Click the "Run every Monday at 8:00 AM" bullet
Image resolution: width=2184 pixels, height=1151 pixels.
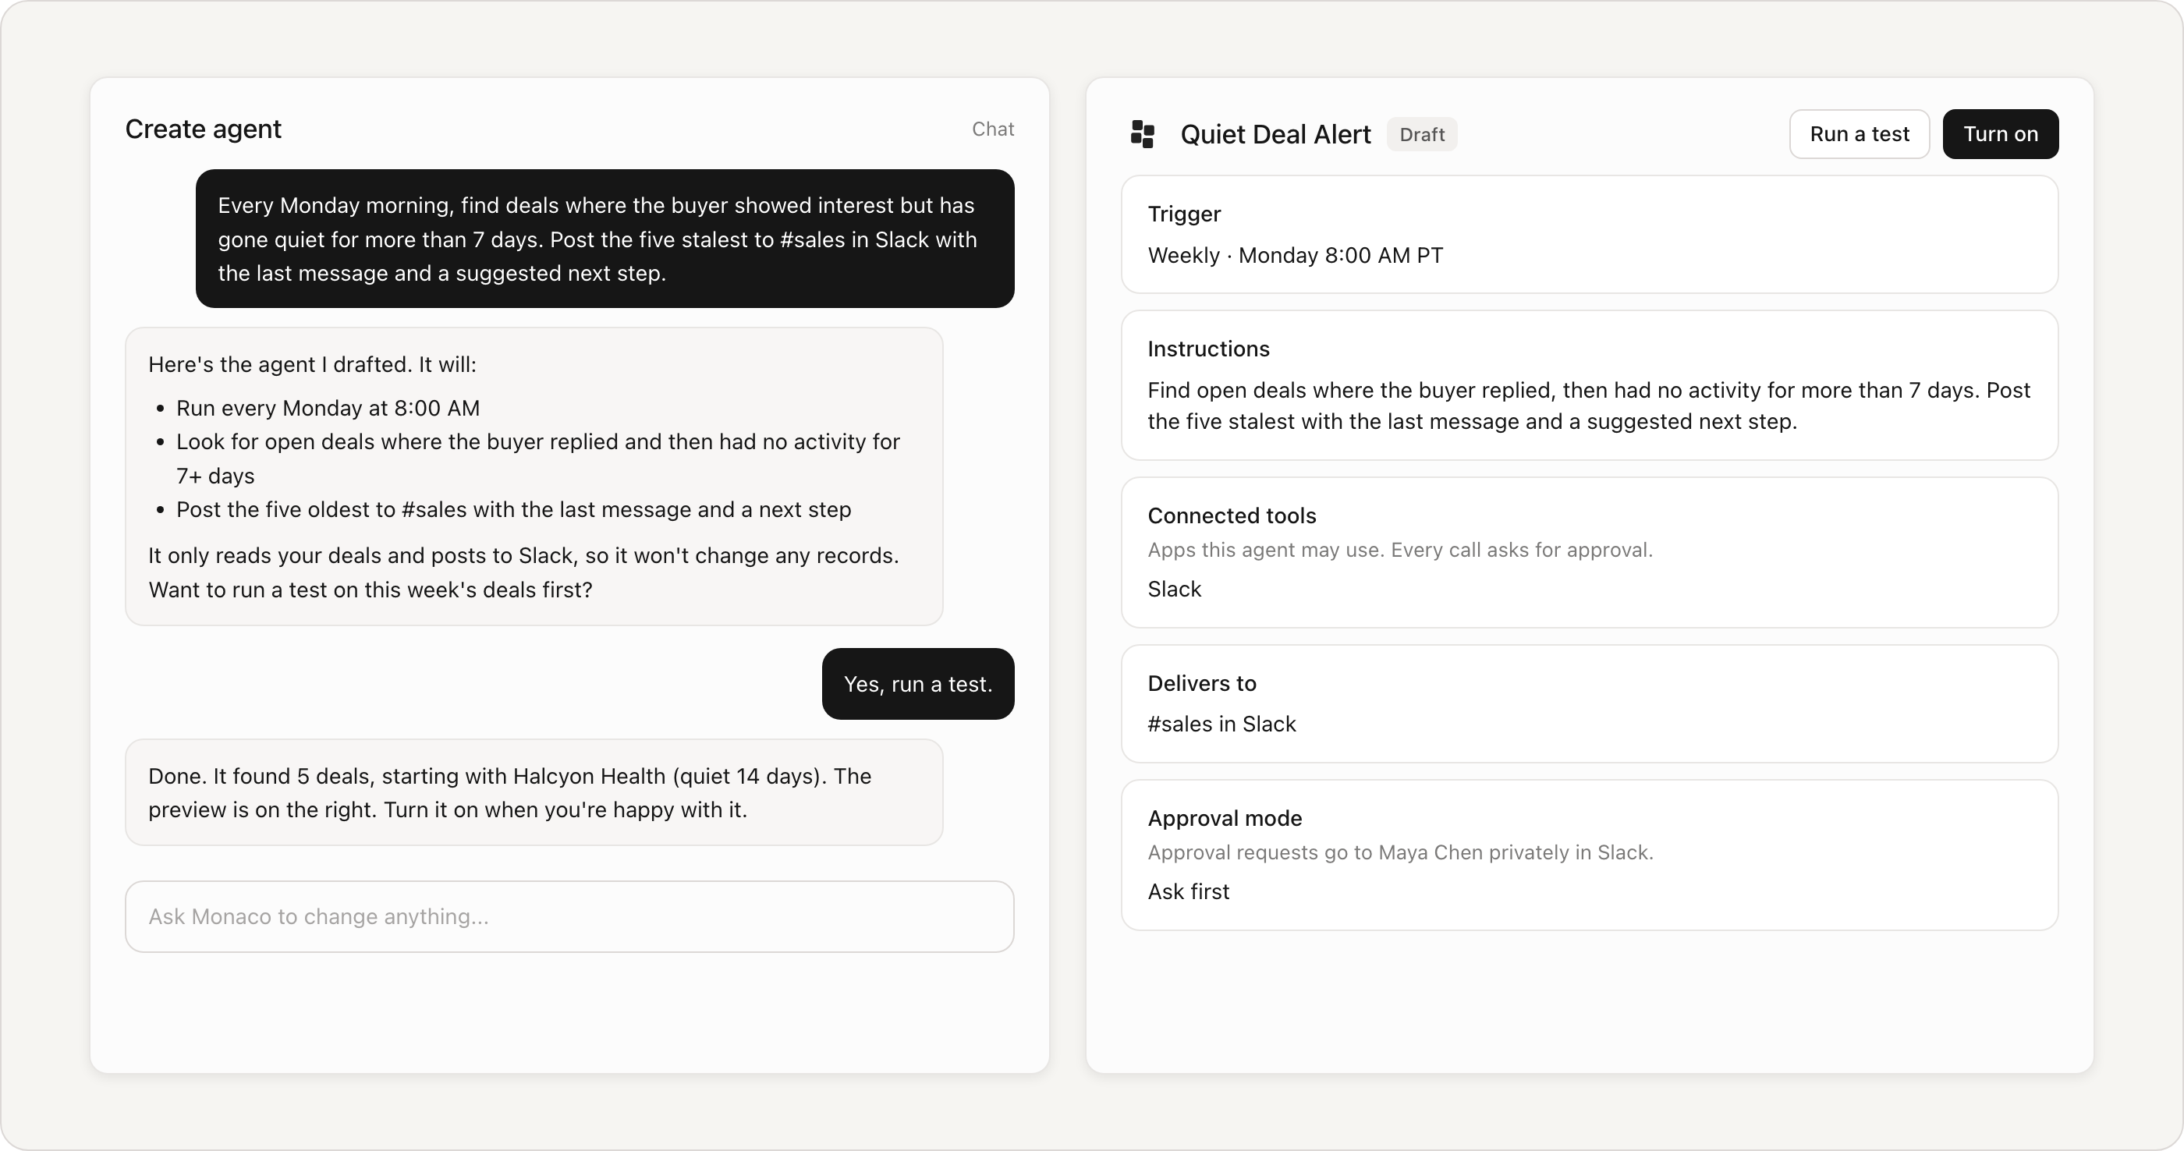click(328, 409)
